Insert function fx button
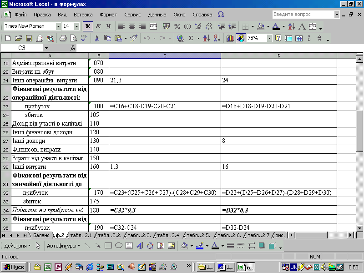Image resolution: width=364 pixels, height=273 pixels. coord(73,48)
